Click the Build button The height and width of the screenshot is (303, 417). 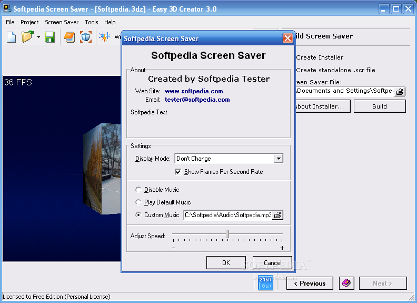pos(380,106)
